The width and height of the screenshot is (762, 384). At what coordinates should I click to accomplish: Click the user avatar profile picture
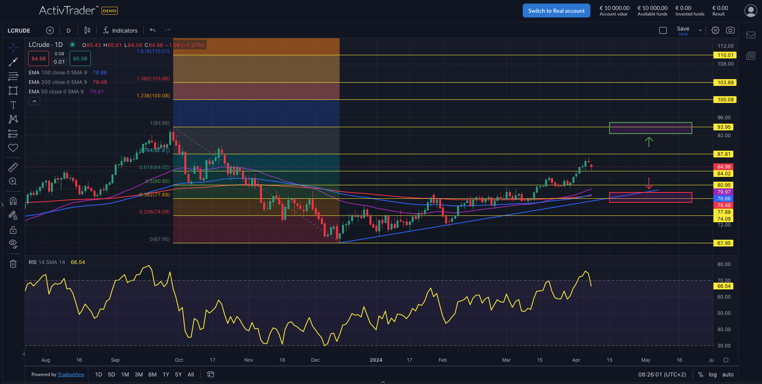tap(750, 11)
